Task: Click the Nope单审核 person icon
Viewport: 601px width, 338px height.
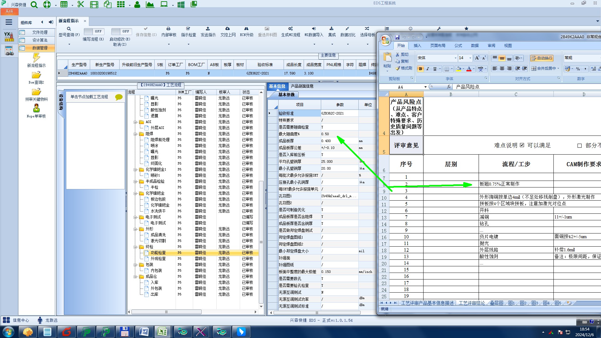Action: coord(36,108)
